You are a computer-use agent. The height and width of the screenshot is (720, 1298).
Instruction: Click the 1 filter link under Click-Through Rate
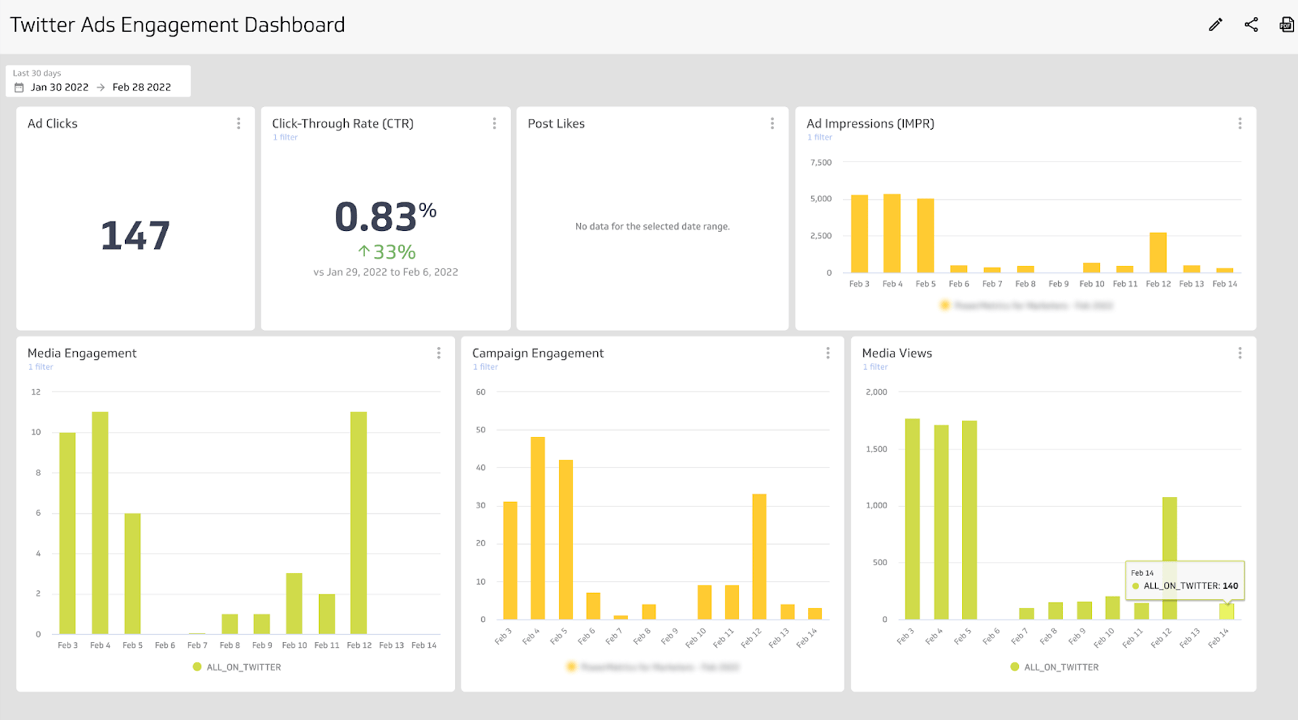[x=285, y=137]
